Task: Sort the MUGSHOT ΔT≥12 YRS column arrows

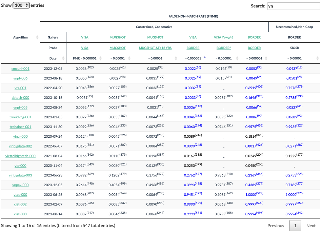Action: pos(176,58)
